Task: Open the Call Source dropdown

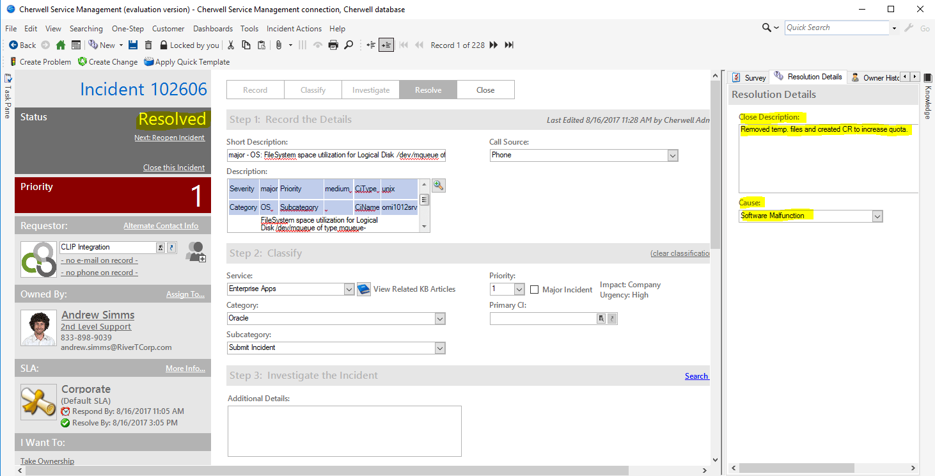Action: coord(672,155)
